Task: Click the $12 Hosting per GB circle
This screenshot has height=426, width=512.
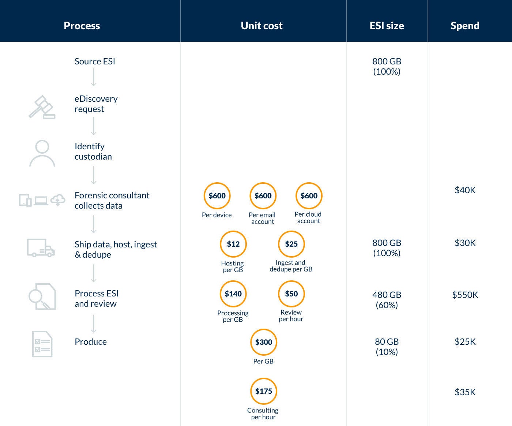Action: (x=233, y=244)
